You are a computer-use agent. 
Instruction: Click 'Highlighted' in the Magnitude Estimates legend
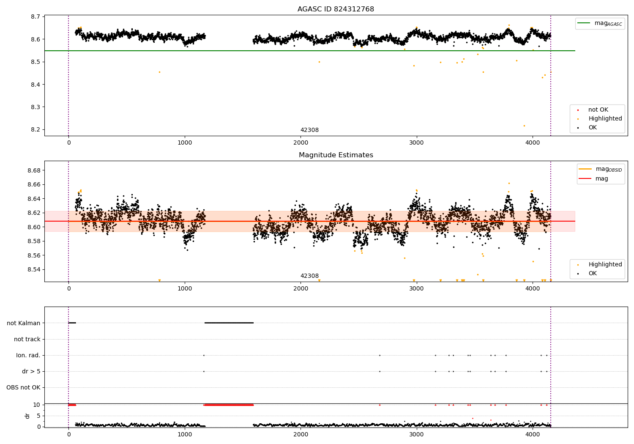pyautogui.click(x=605, y=265)
